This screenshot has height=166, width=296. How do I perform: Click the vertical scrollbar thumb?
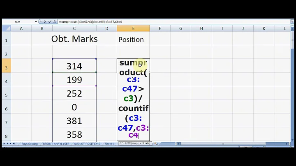click(292, 39)
